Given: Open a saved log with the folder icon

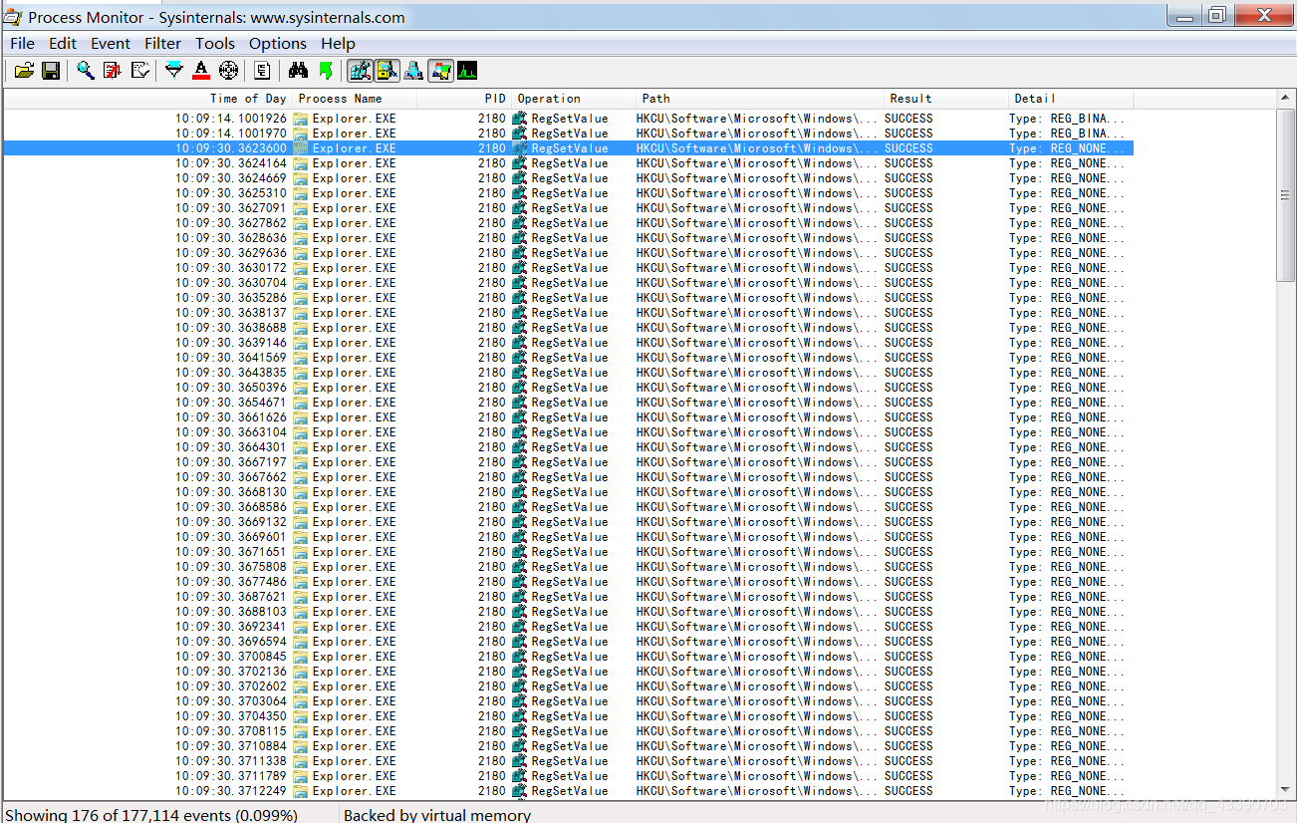Looking at the screenshot, I should tap(25, 70).
